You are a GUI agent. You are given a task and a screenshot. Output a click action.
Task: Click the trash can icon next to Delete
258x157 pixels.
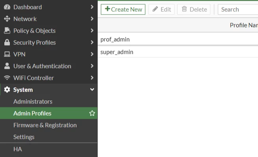[184, 9]
